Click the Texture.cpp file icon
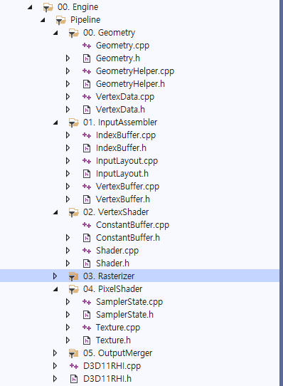283x386 pixels. coord(87,327)
